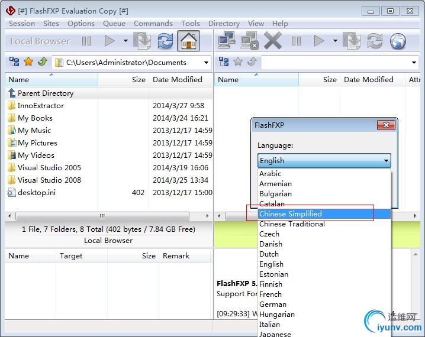Select German from the language list
The image size is (425, 337).
[x=324, y=304]
